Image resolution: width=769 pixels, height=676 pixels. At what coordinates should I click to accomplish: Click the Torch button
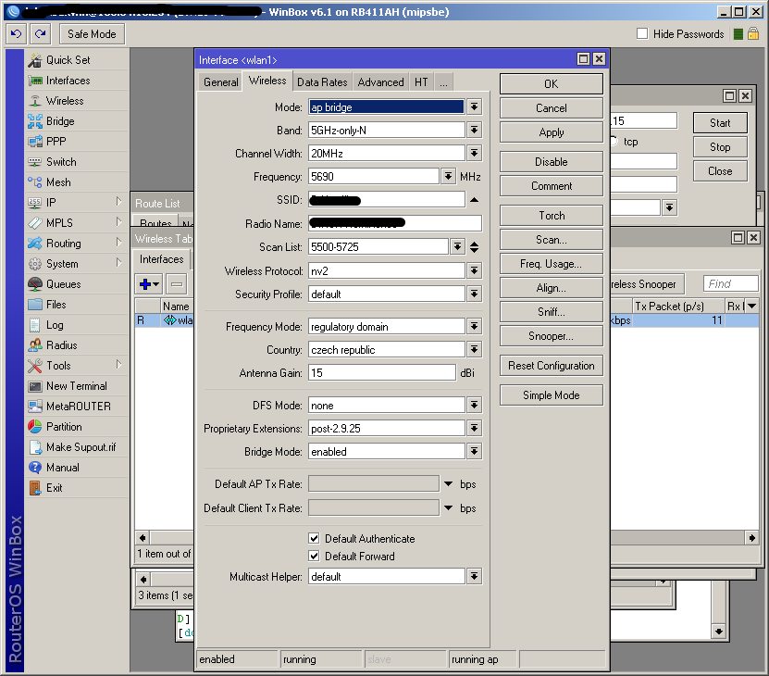(x=552, y=216)
